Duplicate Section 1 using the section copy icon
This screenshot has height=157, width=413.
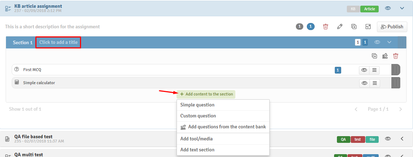point(374,56)
